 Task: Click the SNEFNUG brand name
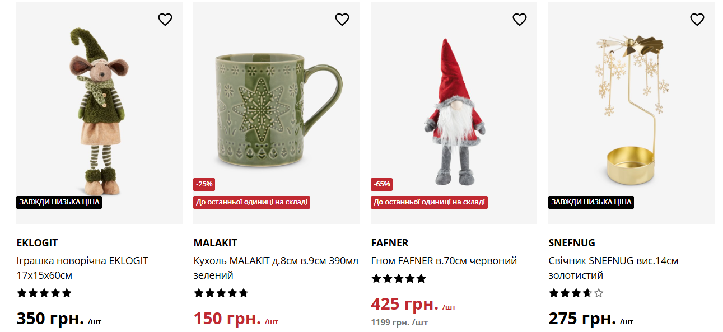[572, 243]
